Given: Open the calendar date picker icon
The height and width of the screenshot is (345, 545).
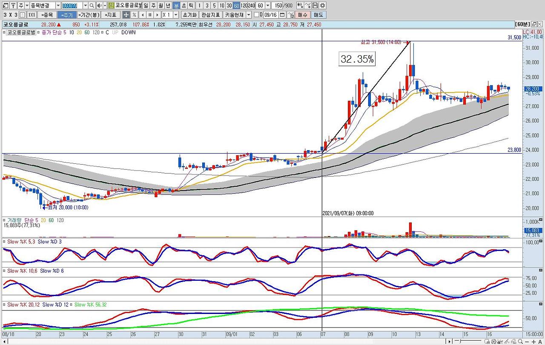Looking at the screenshot, I should [x=282, y=15].
